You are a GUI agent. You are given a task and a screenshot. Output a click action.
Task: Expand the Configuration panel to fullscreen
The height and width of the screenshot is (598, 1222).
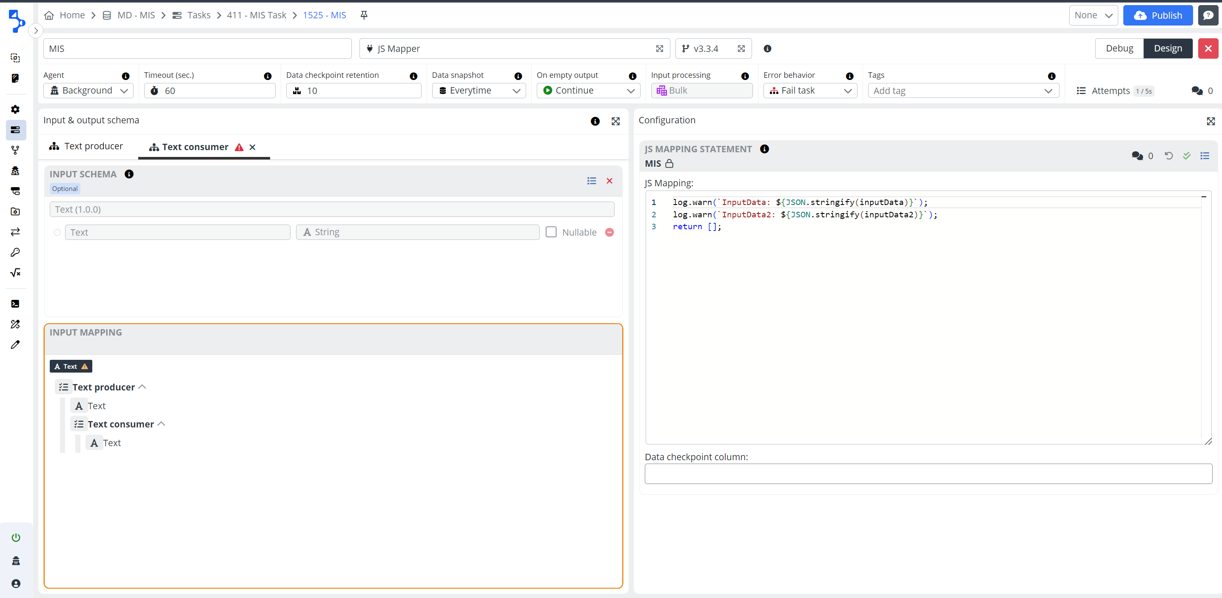tap(1211, 121)
